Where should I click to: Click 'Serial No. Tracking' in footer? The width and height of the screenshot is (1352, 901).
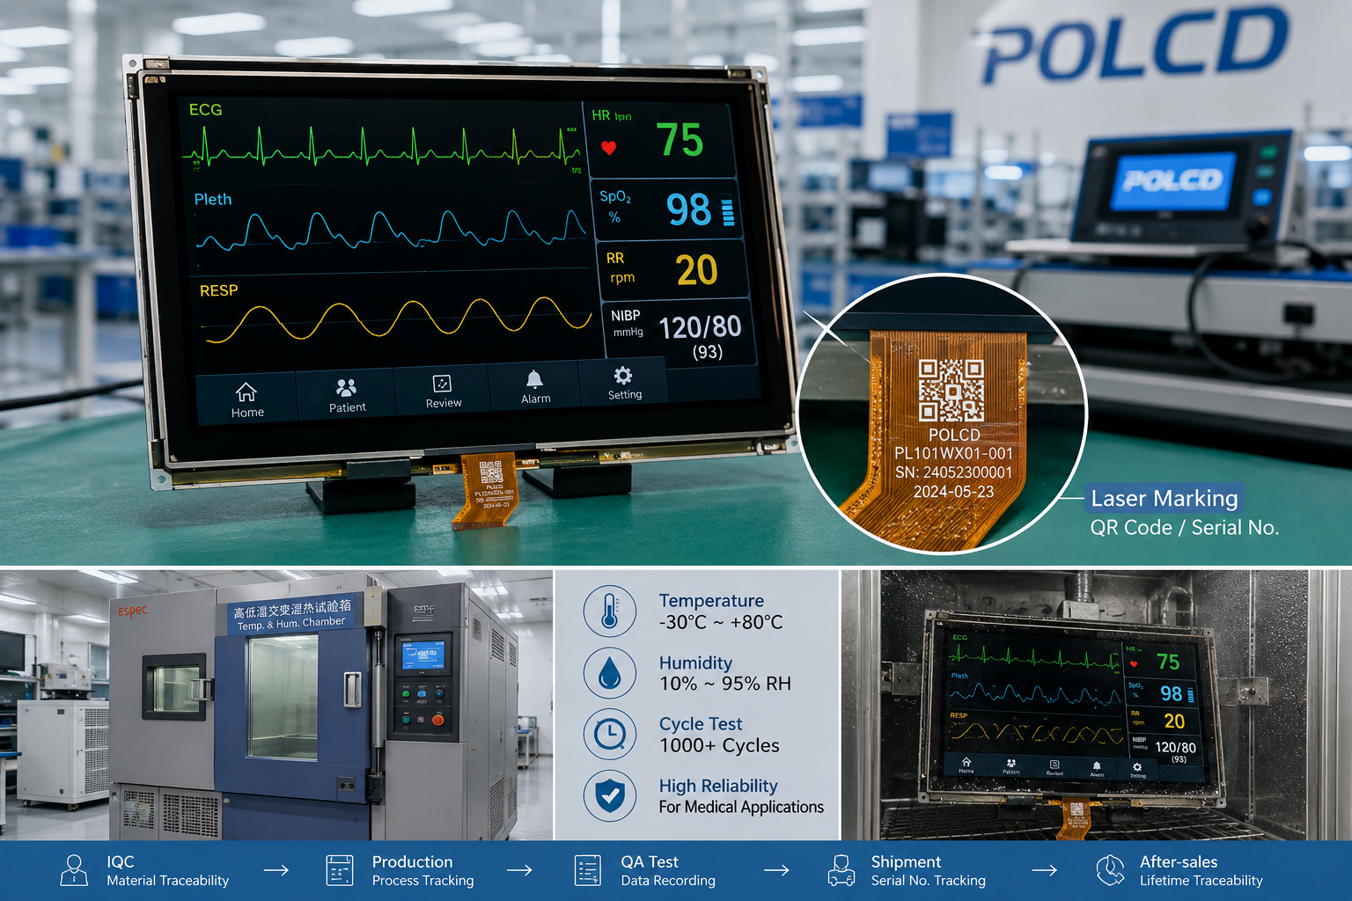tap(928, 881)
